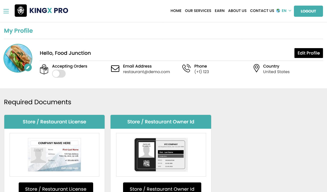The height and width of the screenshot is (192, 327).
Task: Click the Required Documents heading
Action: (x=38, y=102)
